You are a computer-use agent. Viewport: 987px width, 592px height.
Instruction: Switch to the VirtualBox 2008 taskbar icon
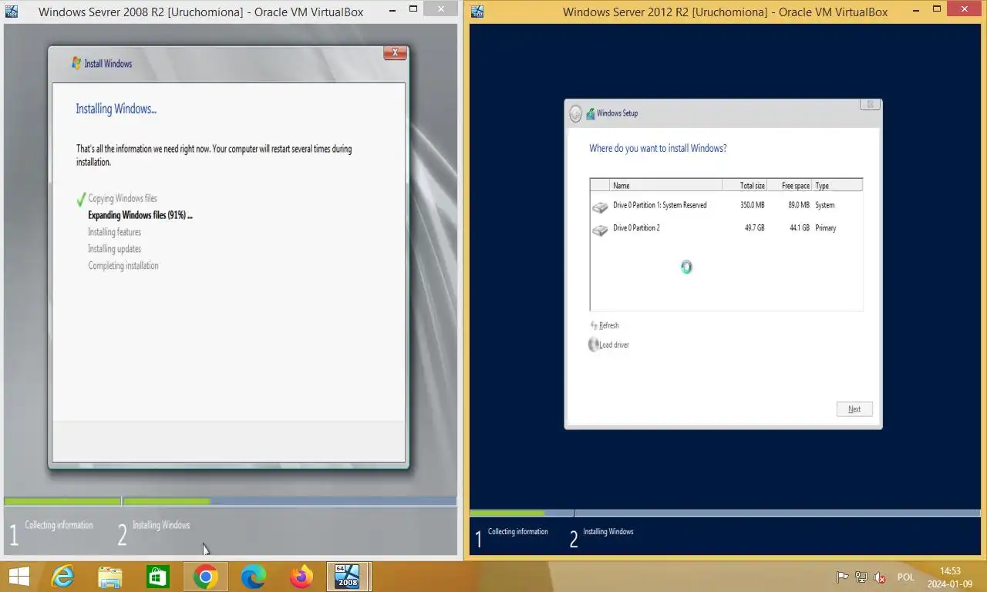tap(348, 577)
